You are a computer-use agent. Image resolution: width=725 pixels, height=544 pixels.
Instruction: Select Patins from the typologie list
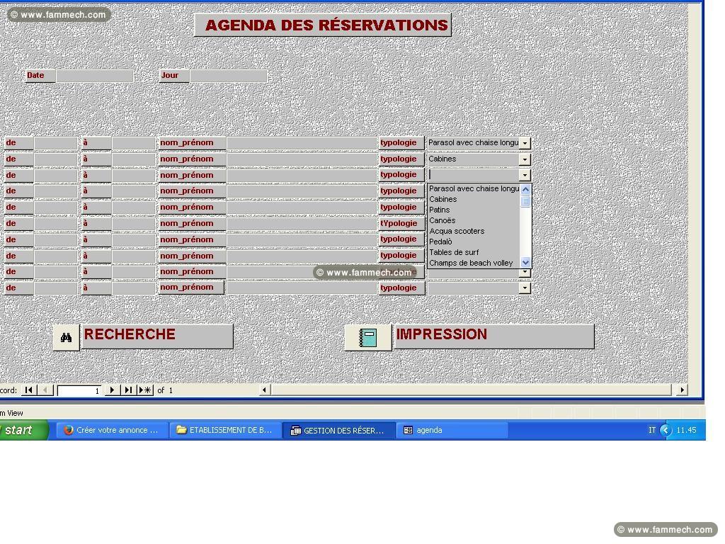point(474,210)
